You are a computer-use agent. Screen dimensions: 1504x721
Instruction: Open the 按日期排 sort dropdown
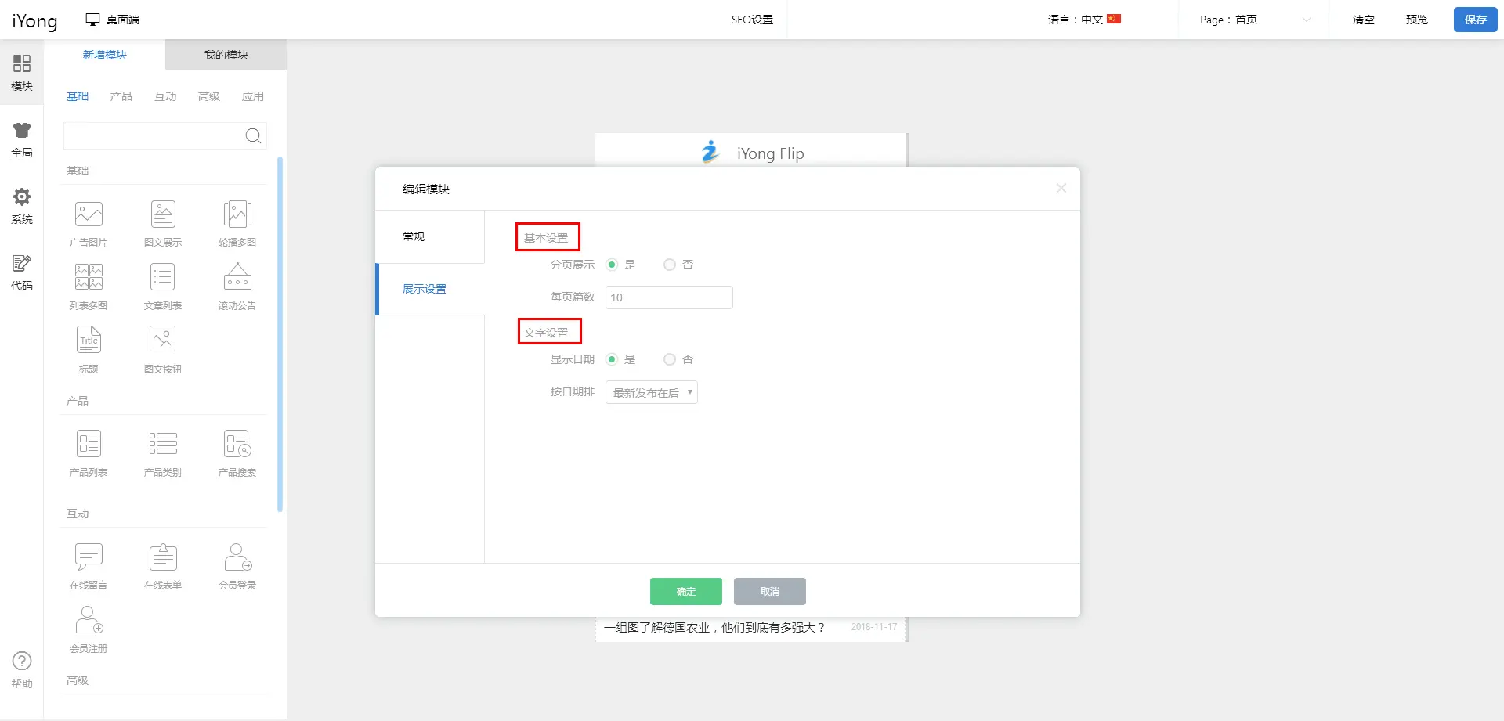point(652,393)
